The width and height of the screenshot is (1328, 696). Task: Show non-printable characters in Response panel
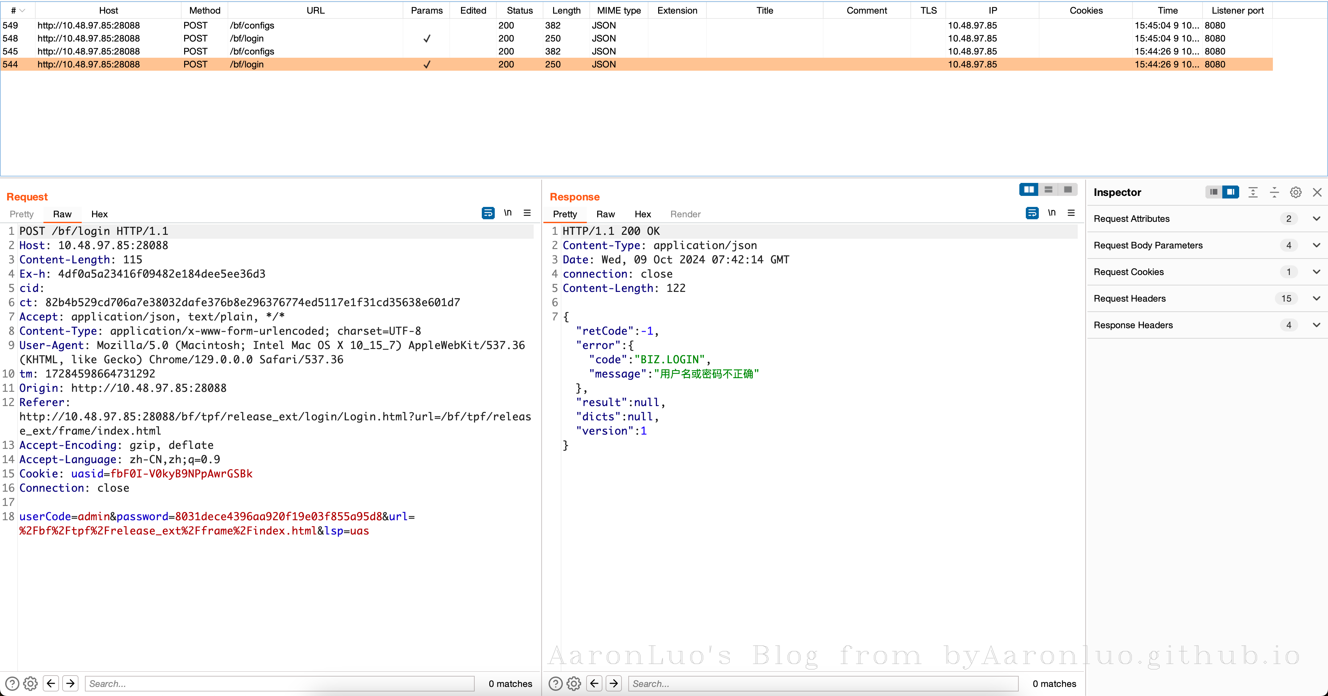click(x=1052, y=213)
